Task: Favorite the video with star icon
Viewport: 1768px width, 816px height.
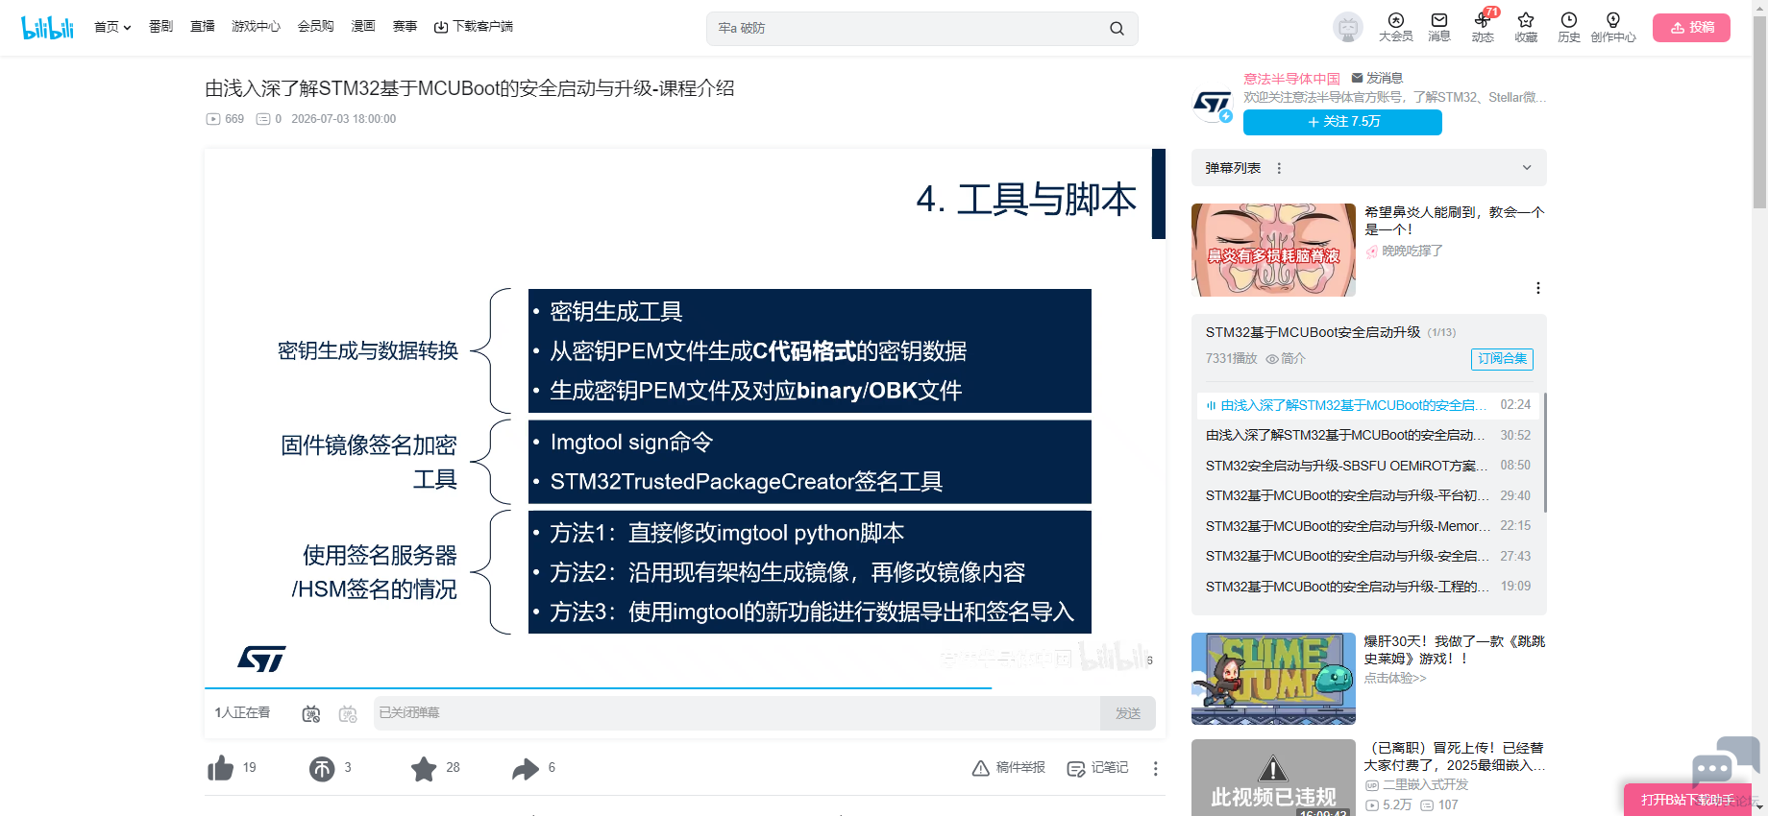Action: point(424,768)
